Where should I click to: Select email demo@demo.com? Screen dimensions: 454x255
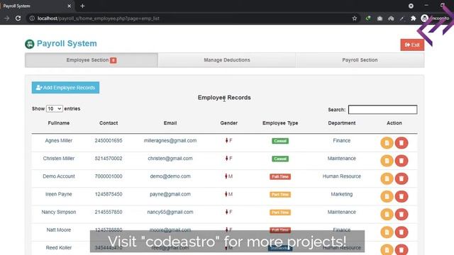coord(170,176)
